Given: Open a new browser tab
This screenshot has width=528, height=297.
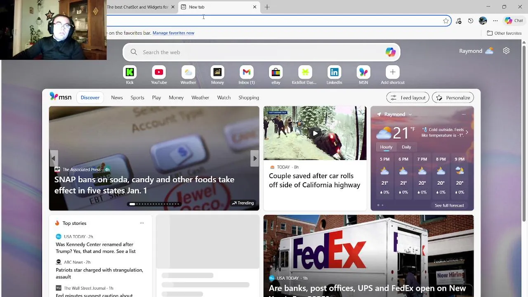Looking at the screenshot, I should [x=267, y=7].
